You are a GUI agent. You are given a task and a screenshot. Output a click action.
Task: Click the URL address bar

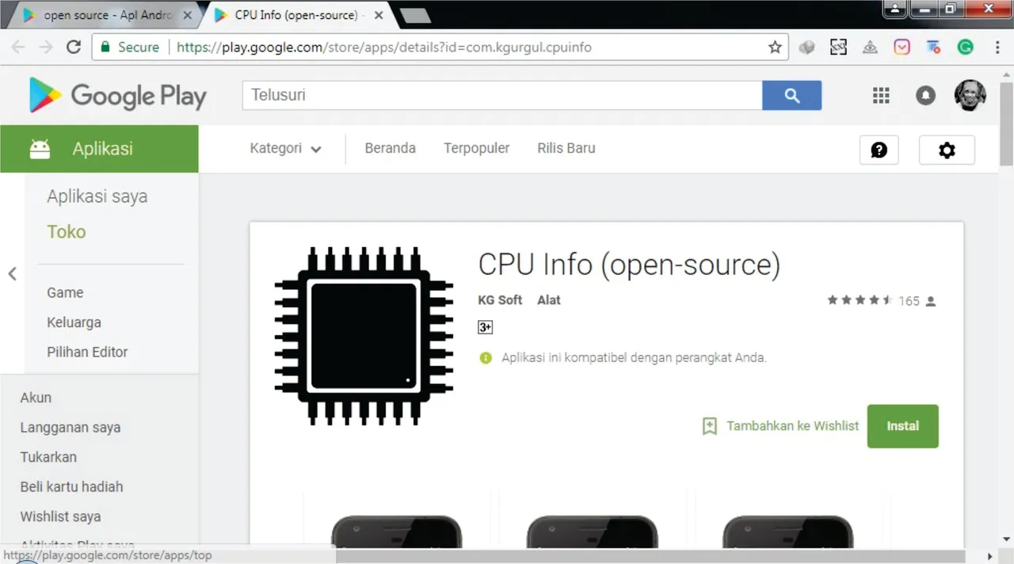(x=440, y=48)
